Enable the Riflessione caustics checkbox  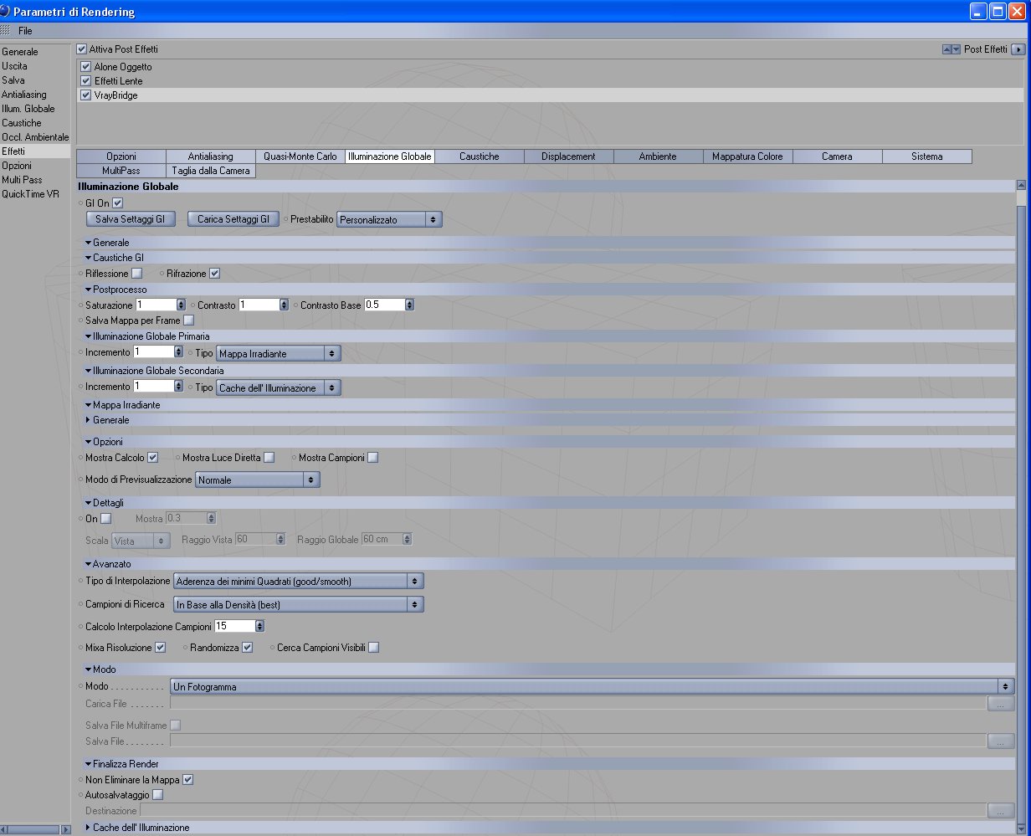click(137, 274)
